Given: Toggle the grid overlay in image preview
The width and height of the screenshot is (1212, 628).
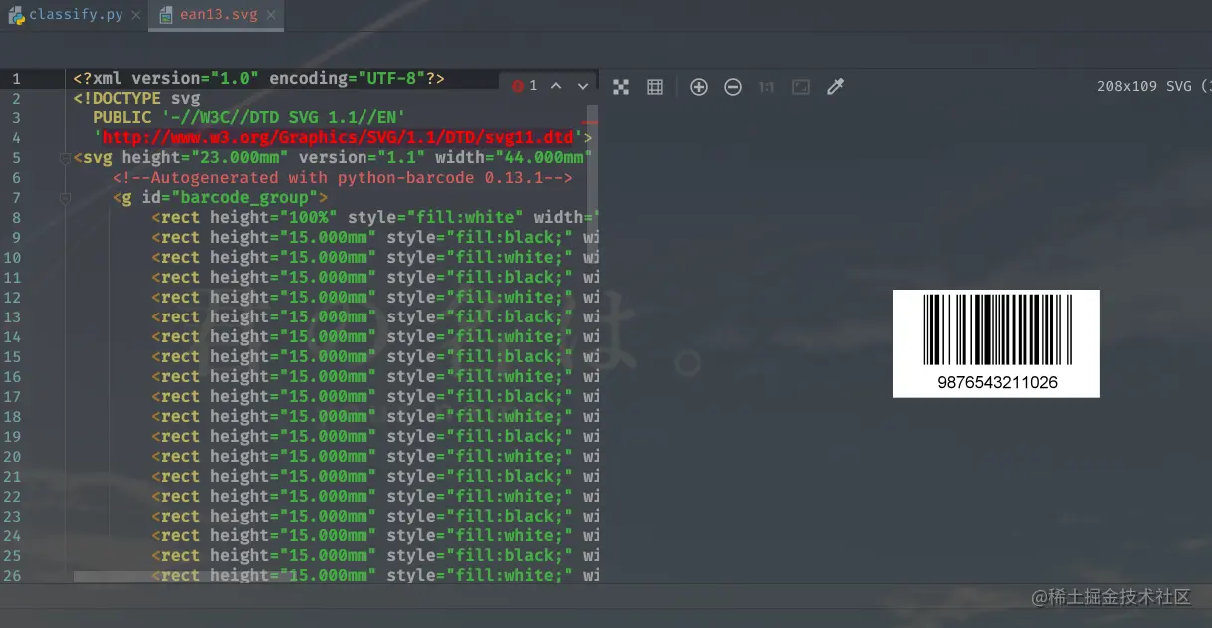Looking at the screenshot, I should 655,87.
